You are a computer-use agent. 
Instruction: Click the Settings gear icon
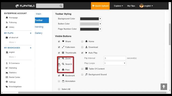point(7,82)
